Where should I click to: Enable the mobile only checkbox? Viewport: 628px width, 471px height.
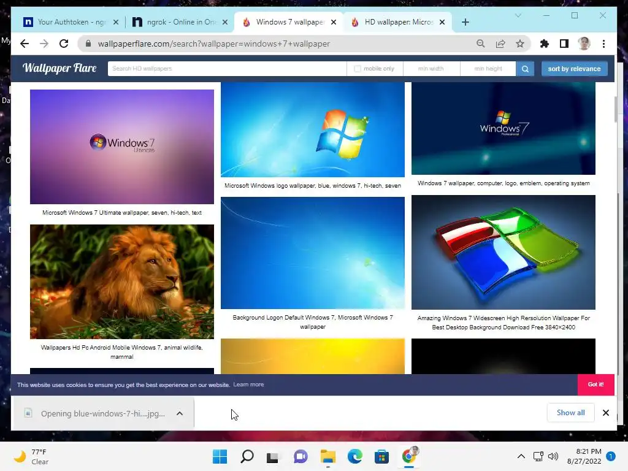coord(358,69)
